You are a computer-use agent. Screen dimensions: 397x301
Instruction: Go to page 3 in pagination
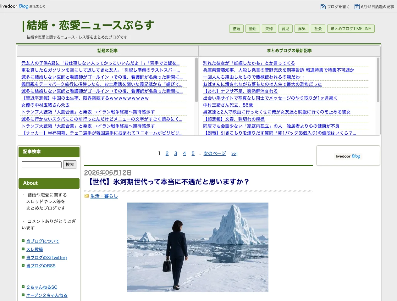coord(176,153)
